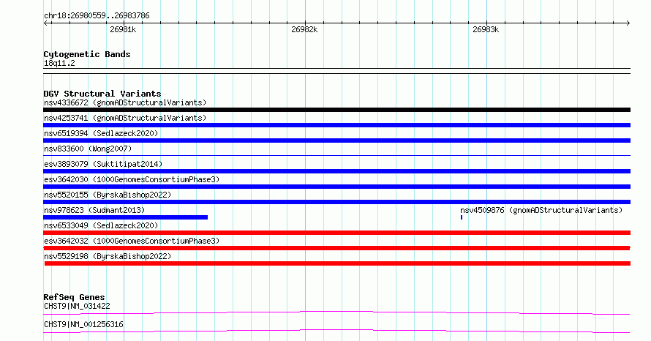The width and height of the screenshot is (651, 341).
Task: Open nsv6533049 (Sedlazeck2020) label
Action: point(101,225)
